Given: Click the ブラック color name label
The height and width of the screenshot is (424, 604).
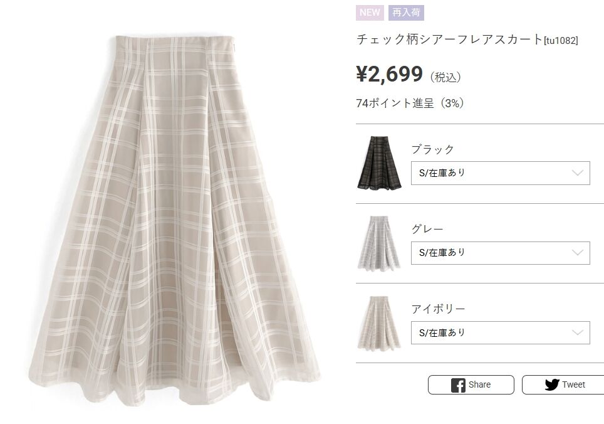Looking at the screenshot, I should [432, 149].
